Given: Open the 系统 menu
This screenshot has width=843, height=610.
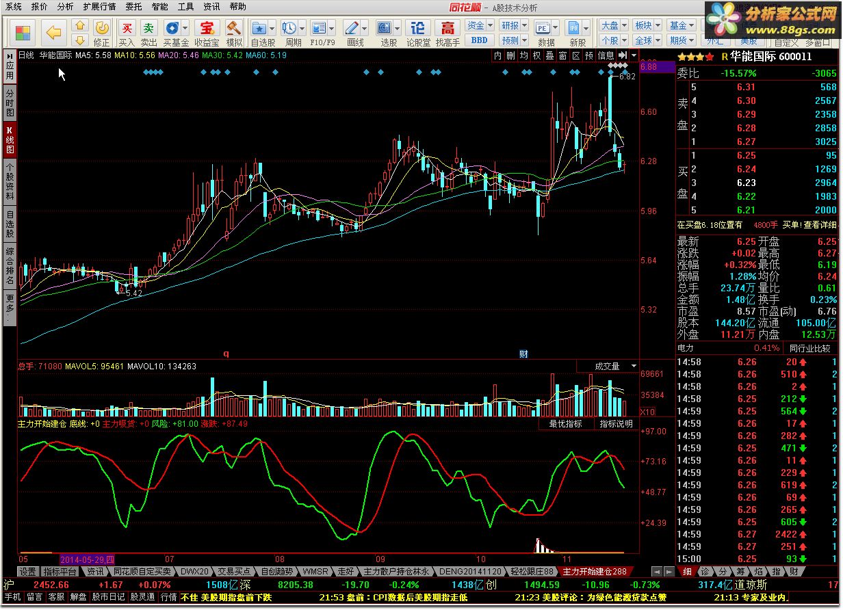Looking at the screenshot, I should click(13, 7).
